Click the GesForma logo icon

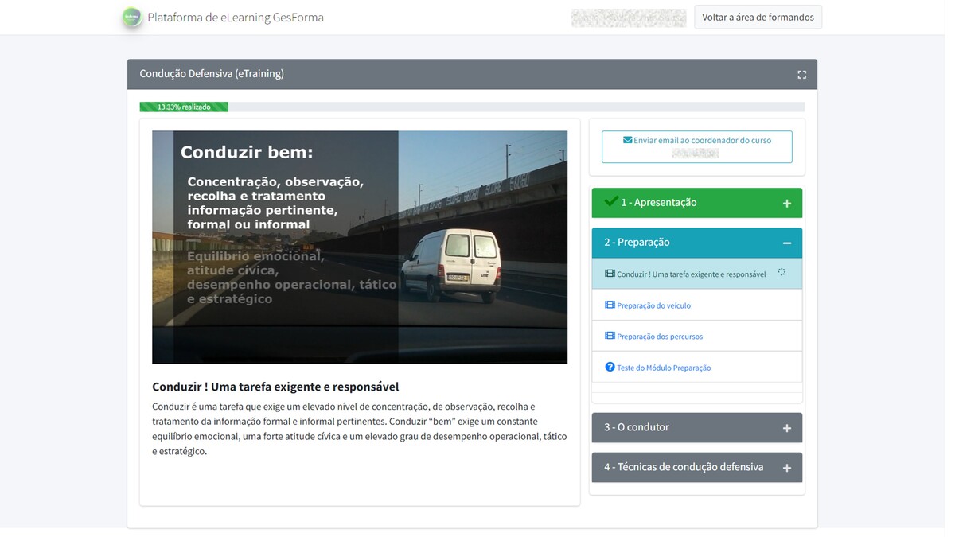[132, 18]
